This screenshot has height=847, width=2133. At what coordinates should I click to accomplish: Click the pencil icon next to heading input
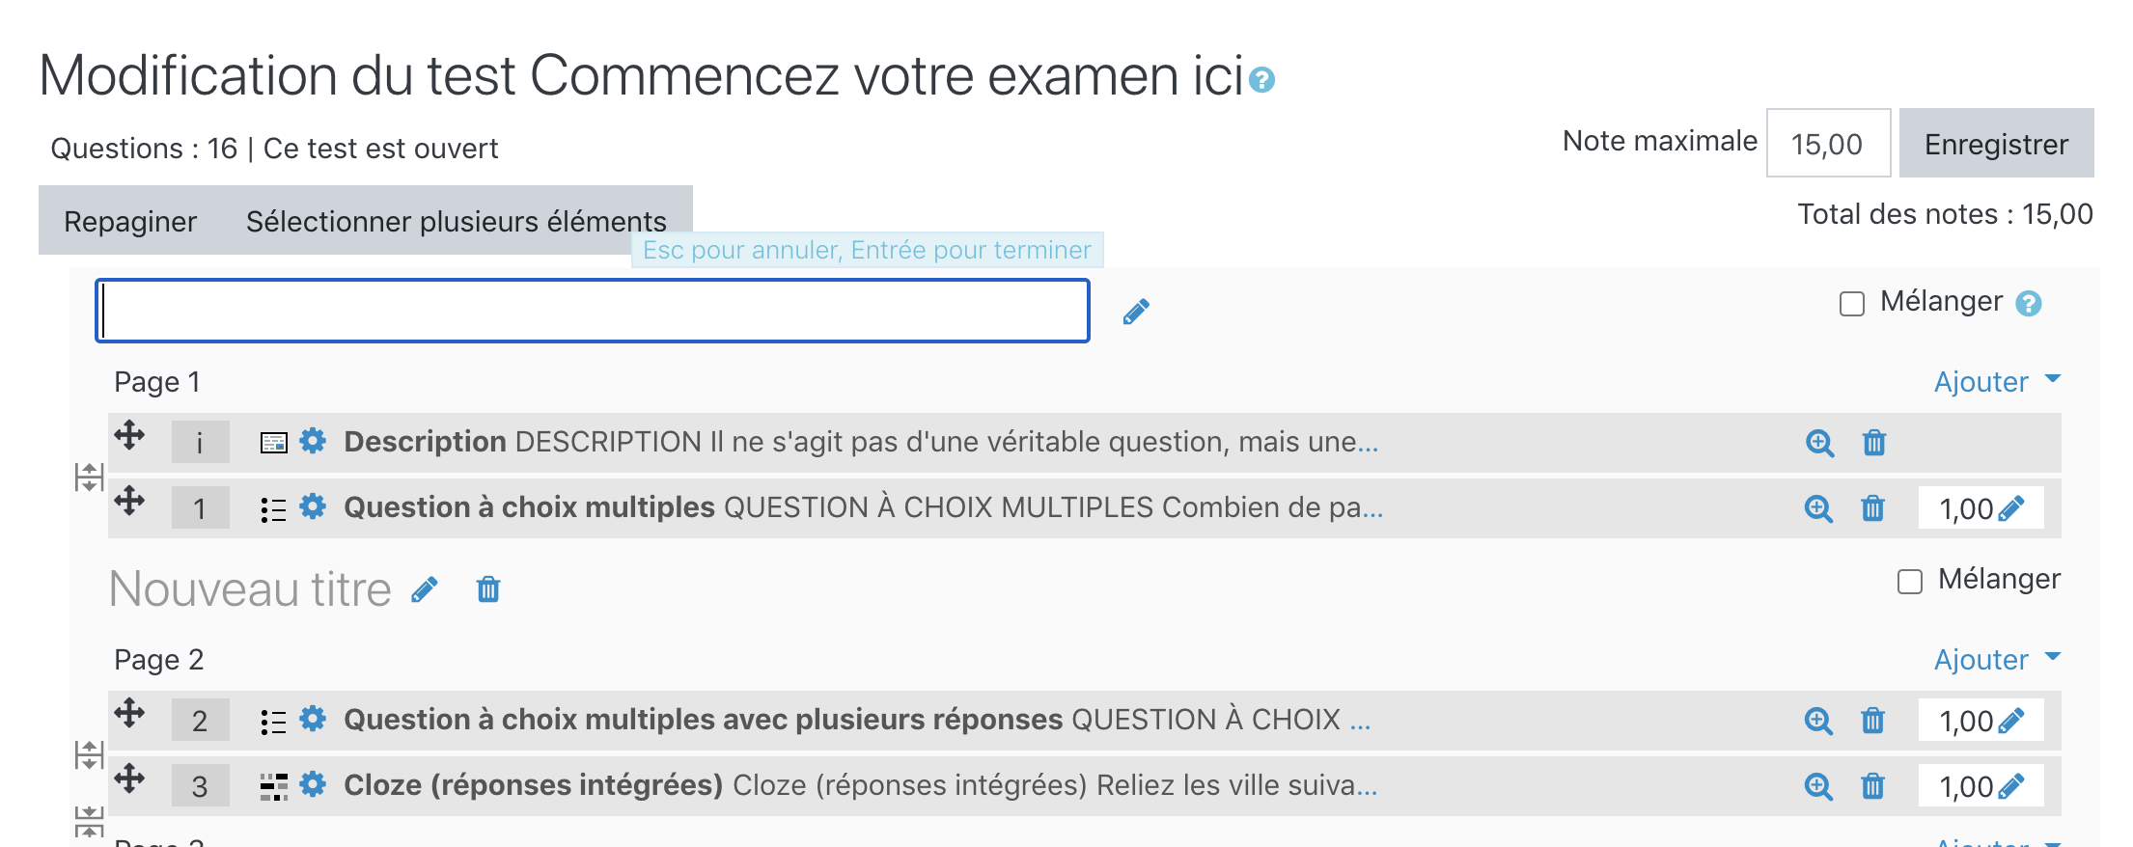pos(1136,312)
